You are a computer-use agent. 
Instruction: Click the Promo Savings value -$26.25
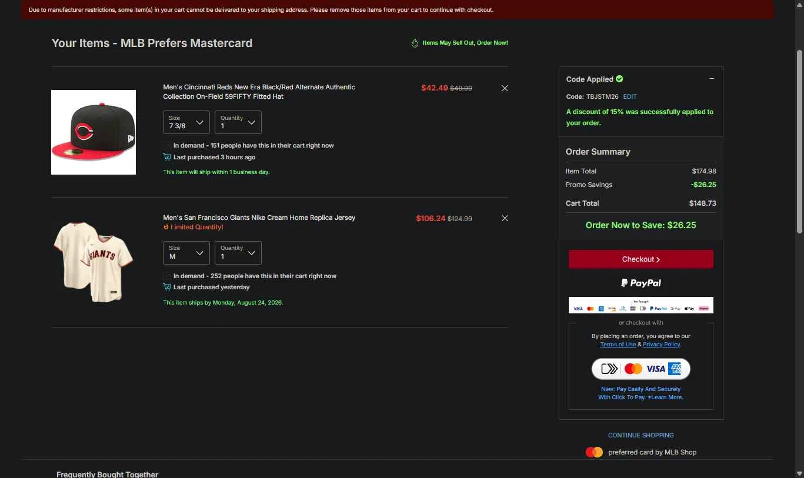(x=703, y=185)
